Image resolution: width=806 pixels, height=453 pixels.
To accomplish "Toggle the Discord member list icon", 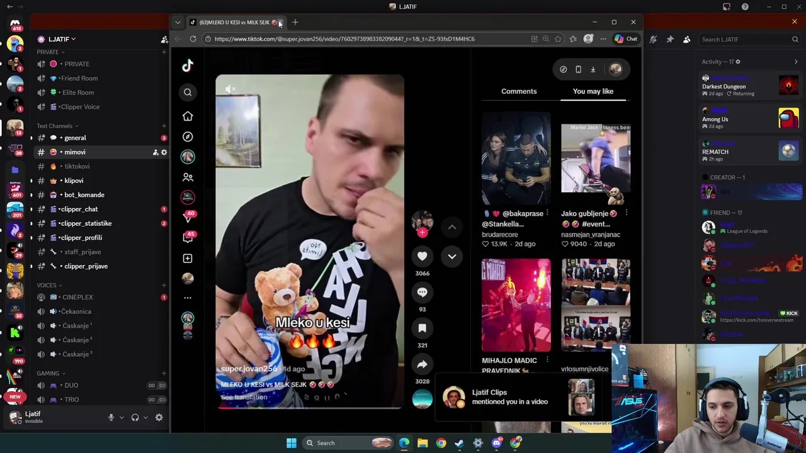I will click(687, 39).
